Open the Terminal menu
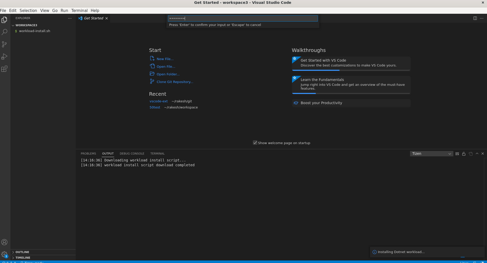Viewport: 487px width, 263px height. coord(79,10)
